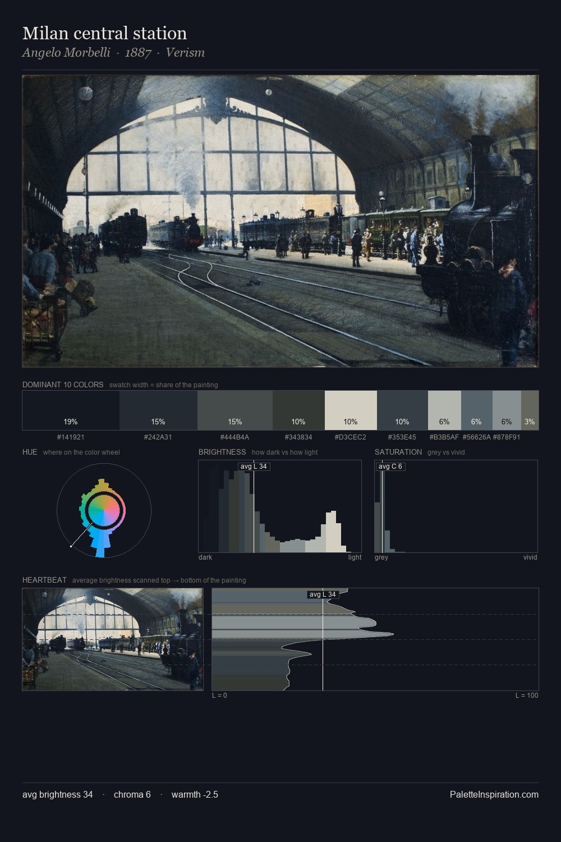Click the #353E45 swatch
Viewport: 561px width, 842px height.
pos(402,410)
